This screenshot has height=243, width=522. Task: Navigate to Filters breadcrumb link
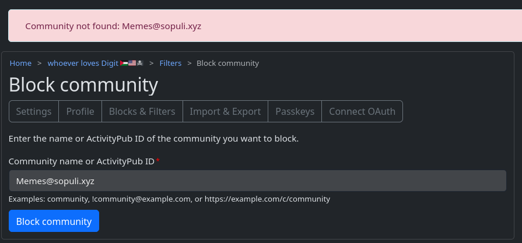(x=170, y=63)
